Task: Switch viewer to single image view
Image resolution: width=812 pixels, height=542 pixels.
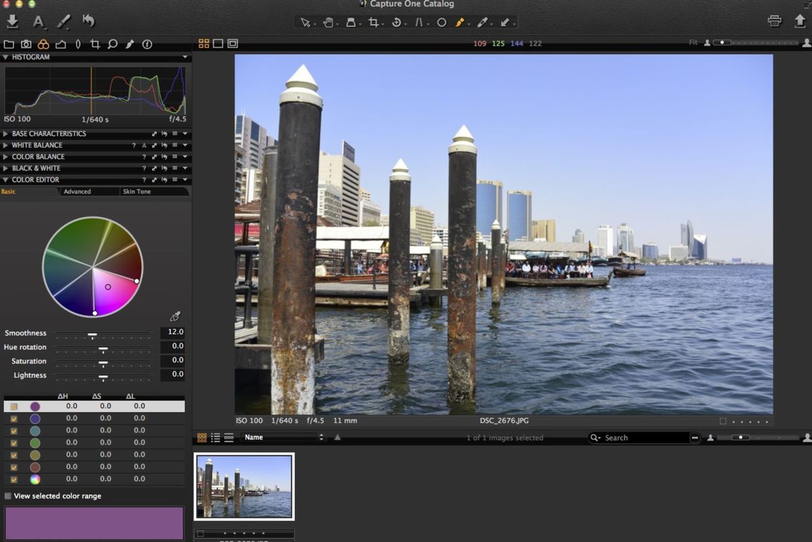Action: pyautogui.click(x=218, y=43)
